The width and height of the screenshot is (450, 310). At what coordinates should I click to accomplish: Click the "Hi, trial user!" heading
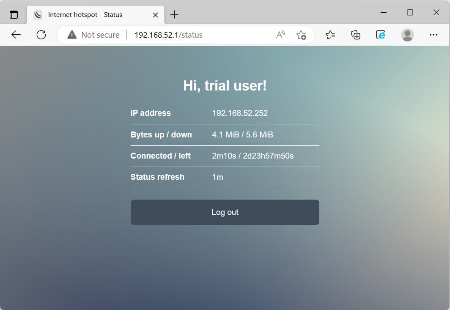225,86
